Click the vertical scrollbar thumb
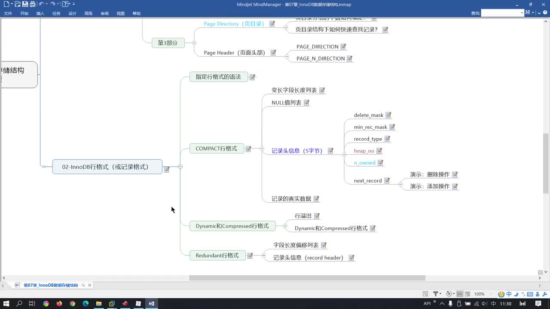Screen dimensions: 550x309 (546, 163)
